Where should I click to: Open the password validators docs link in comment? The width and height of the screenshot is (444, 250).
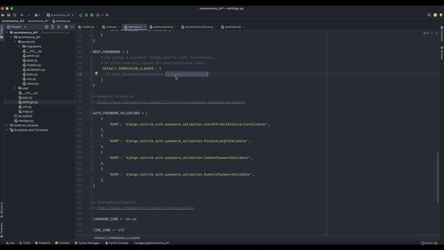click(171, 102)
